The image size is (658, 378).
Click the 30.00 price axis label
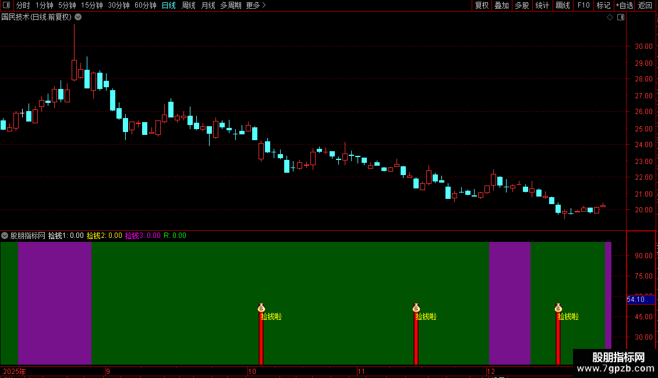point(643,47)
